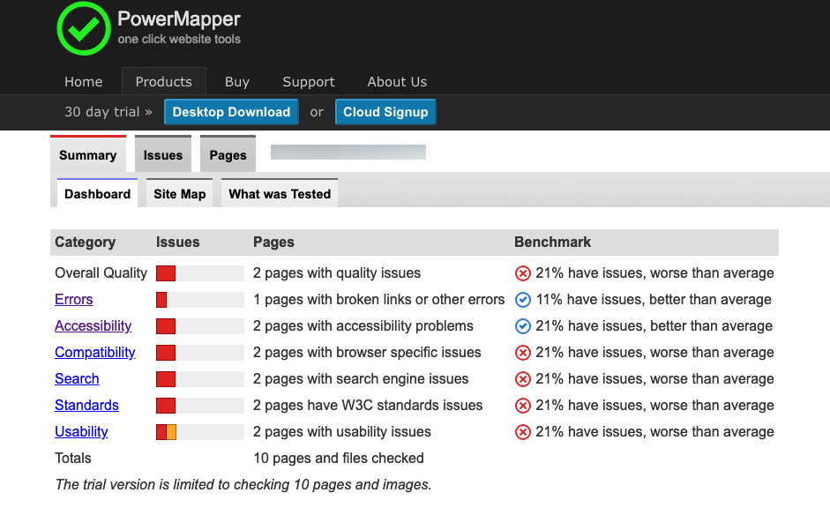Screen dimensions: 830x515
Task: Open the Pages tab
Action: (228, 154)
